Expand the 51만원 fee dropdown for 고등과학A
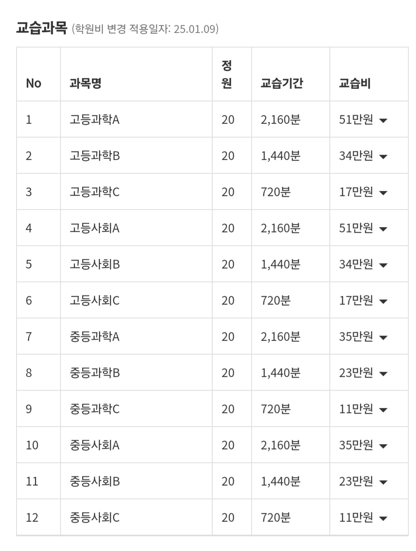Screen dimensions: 416x551 click(x=383, y=120)
